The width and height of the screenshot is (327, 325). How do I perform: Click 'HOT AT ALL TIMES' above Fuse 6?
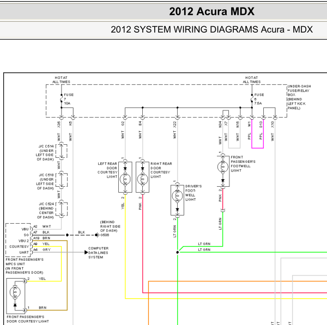tap(251, 79)
